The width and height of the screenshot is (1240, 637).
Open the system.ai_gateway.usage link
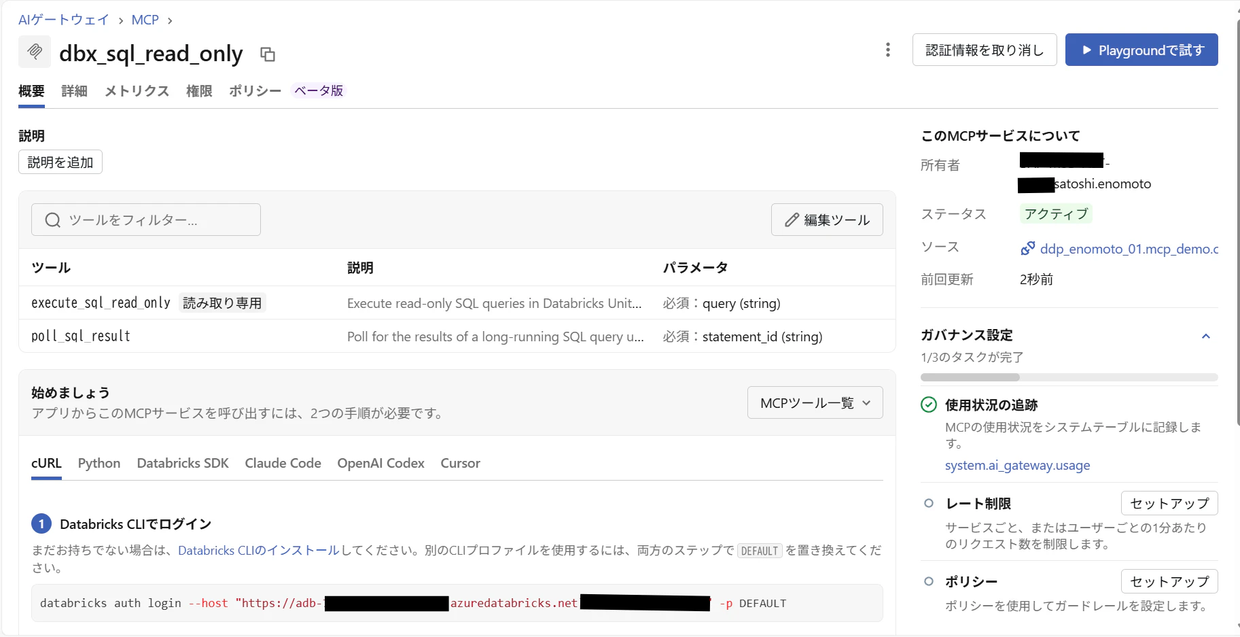(1017, 465)
